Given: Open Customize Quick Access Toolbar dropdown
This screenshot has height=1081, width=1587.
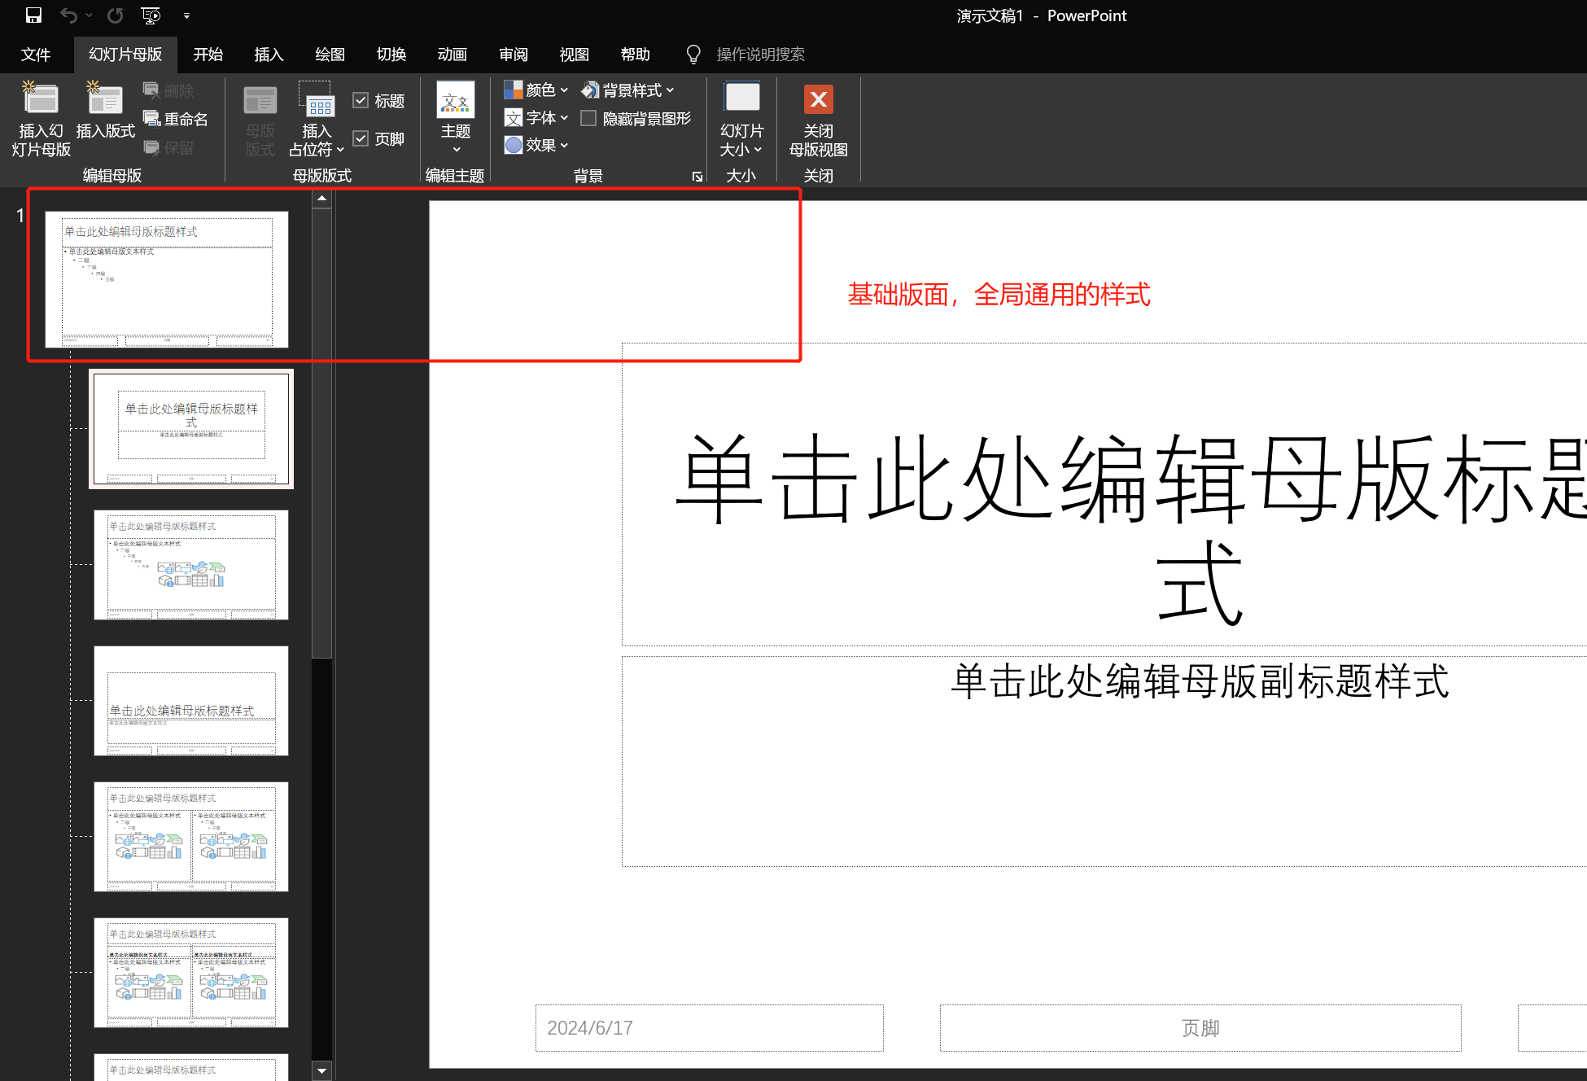Looking at the screenshot, I should tap(186, 15).
